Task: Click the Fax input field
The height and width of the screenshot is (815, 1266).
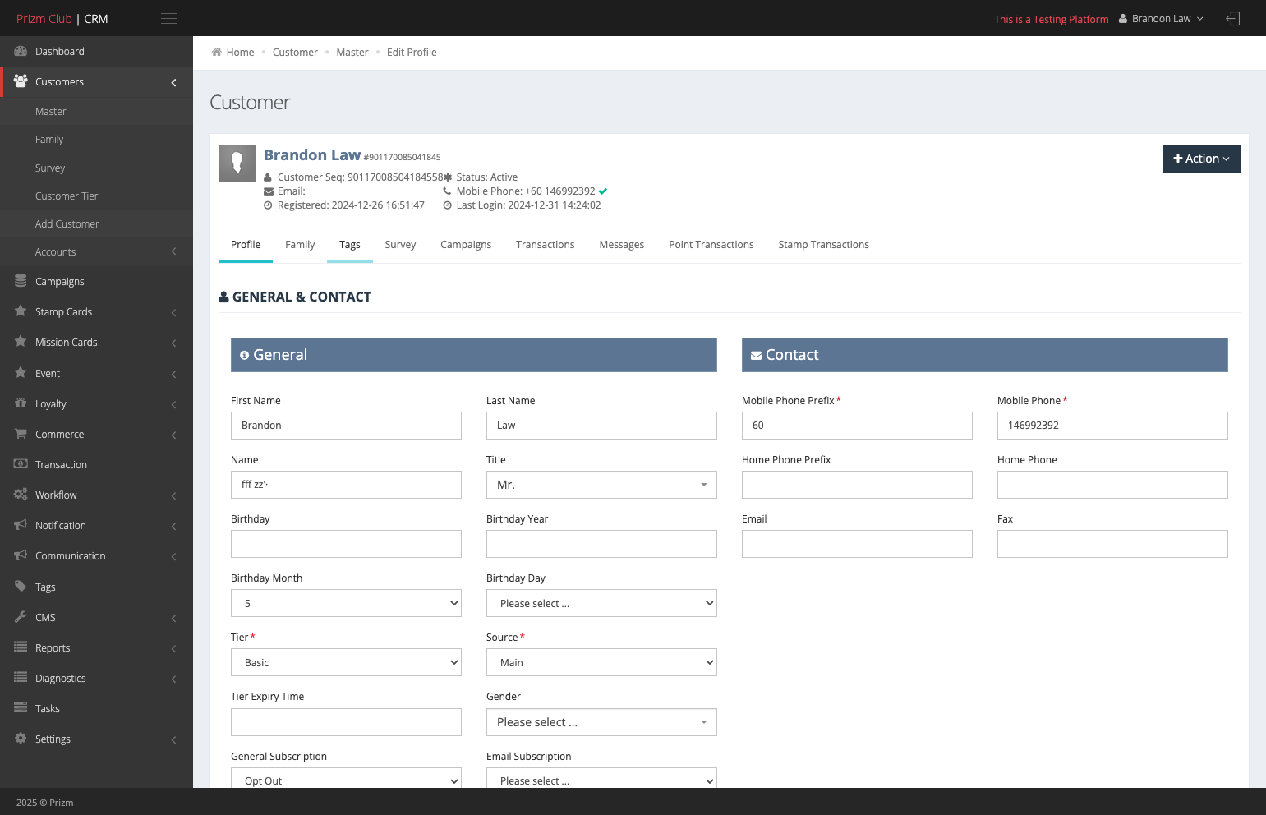Action: (x=1112, y=544)
